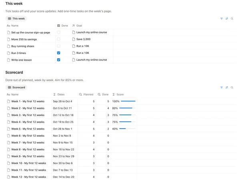240x180 pixels.
Task: Click page icon beside Run 3 times
Action: pos(8,53)
